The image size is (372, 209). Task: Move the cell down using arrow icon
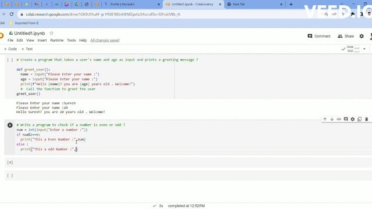click(332, 119)
